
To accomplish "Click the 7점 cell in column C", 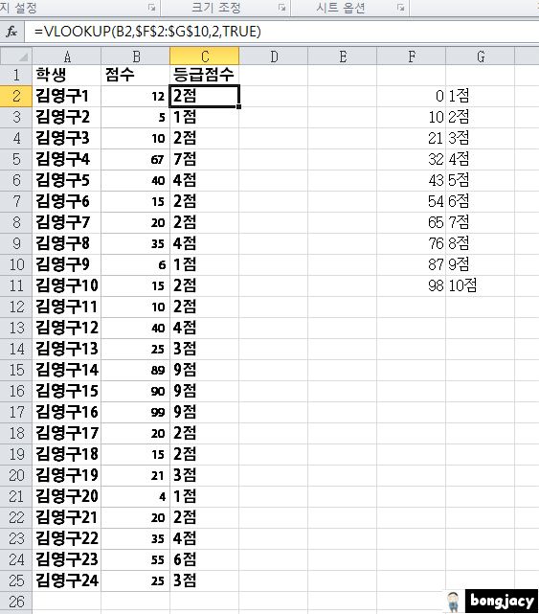I will 204,159.
